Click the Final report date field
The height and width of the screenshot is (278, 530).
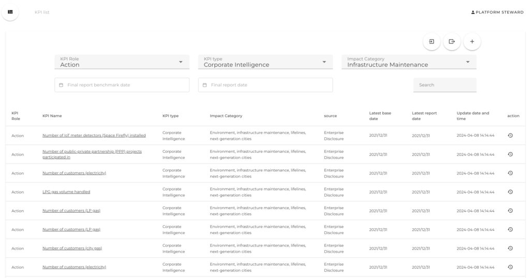(265, 85)
